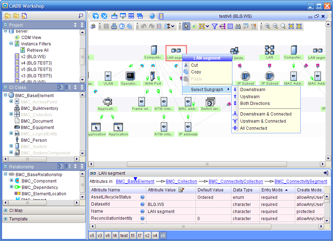333x241 pixels.
Task: Expand the BMC_Component relationship node
Action: click(x=11, y=180)
